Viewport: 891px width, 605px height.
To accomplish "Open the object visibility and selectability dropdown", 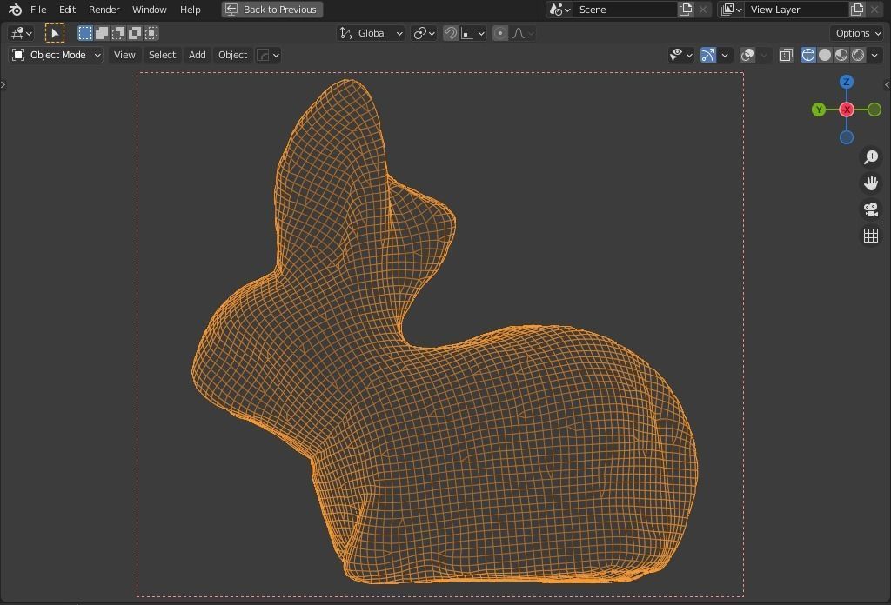I will tap(680, 55).
